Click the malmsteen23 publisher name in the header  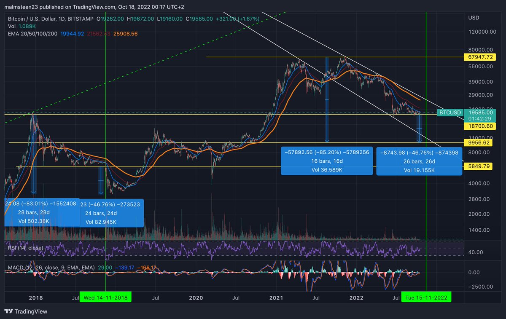(x=21, y=7)
